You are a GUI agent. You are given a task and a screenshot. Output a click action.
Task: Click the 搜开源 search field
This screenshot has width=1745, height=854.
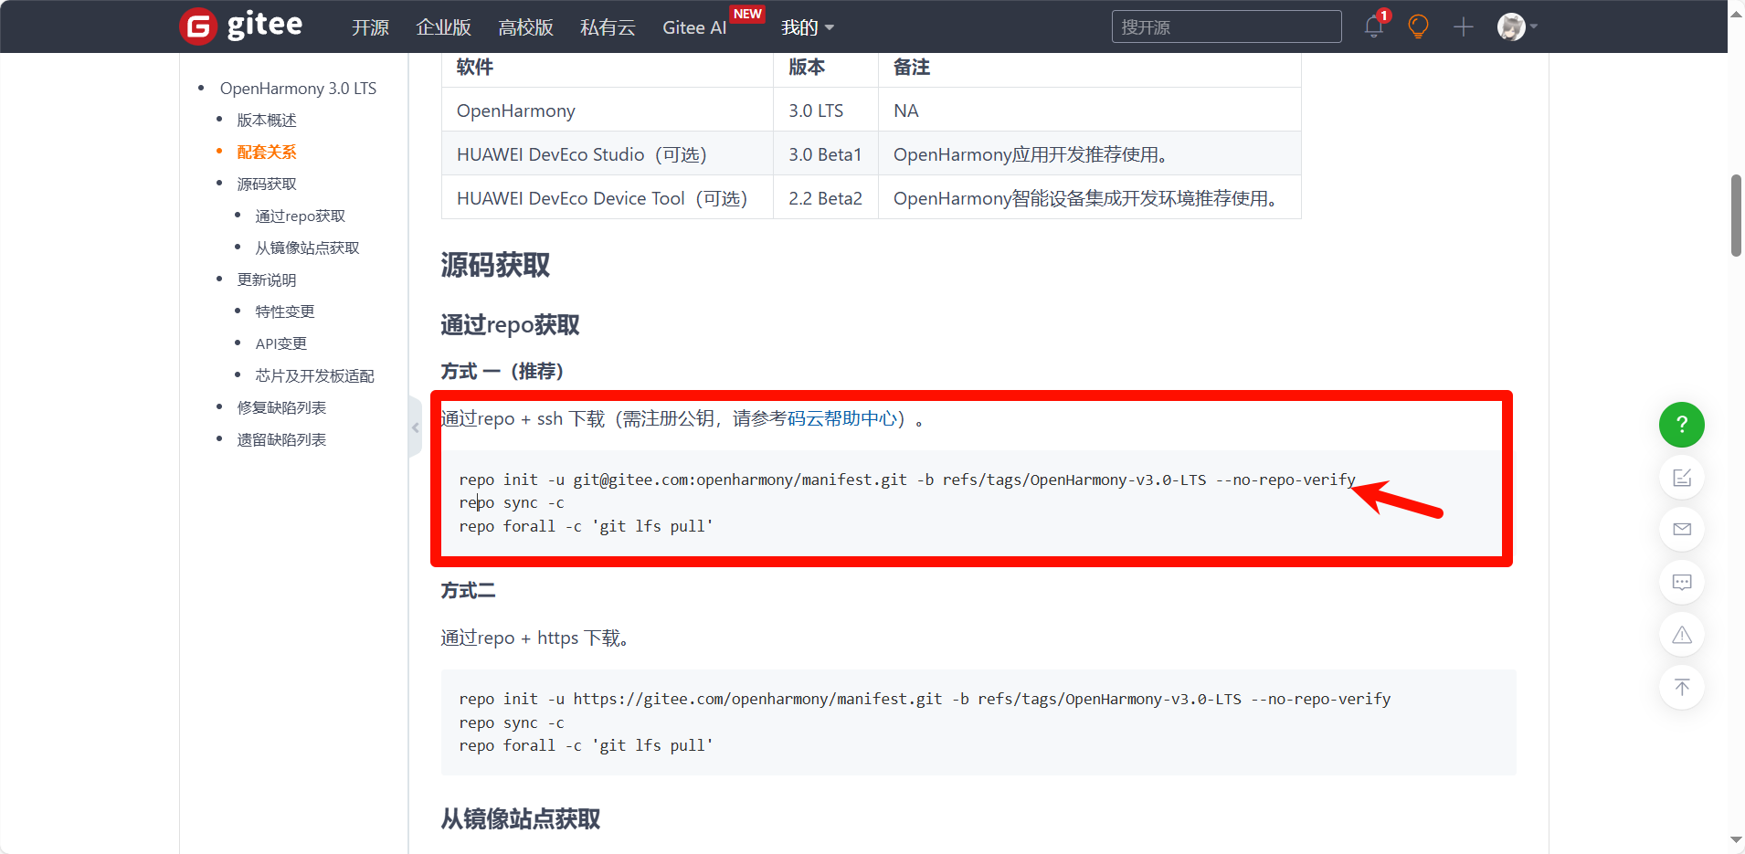(x=1225, y=27)
